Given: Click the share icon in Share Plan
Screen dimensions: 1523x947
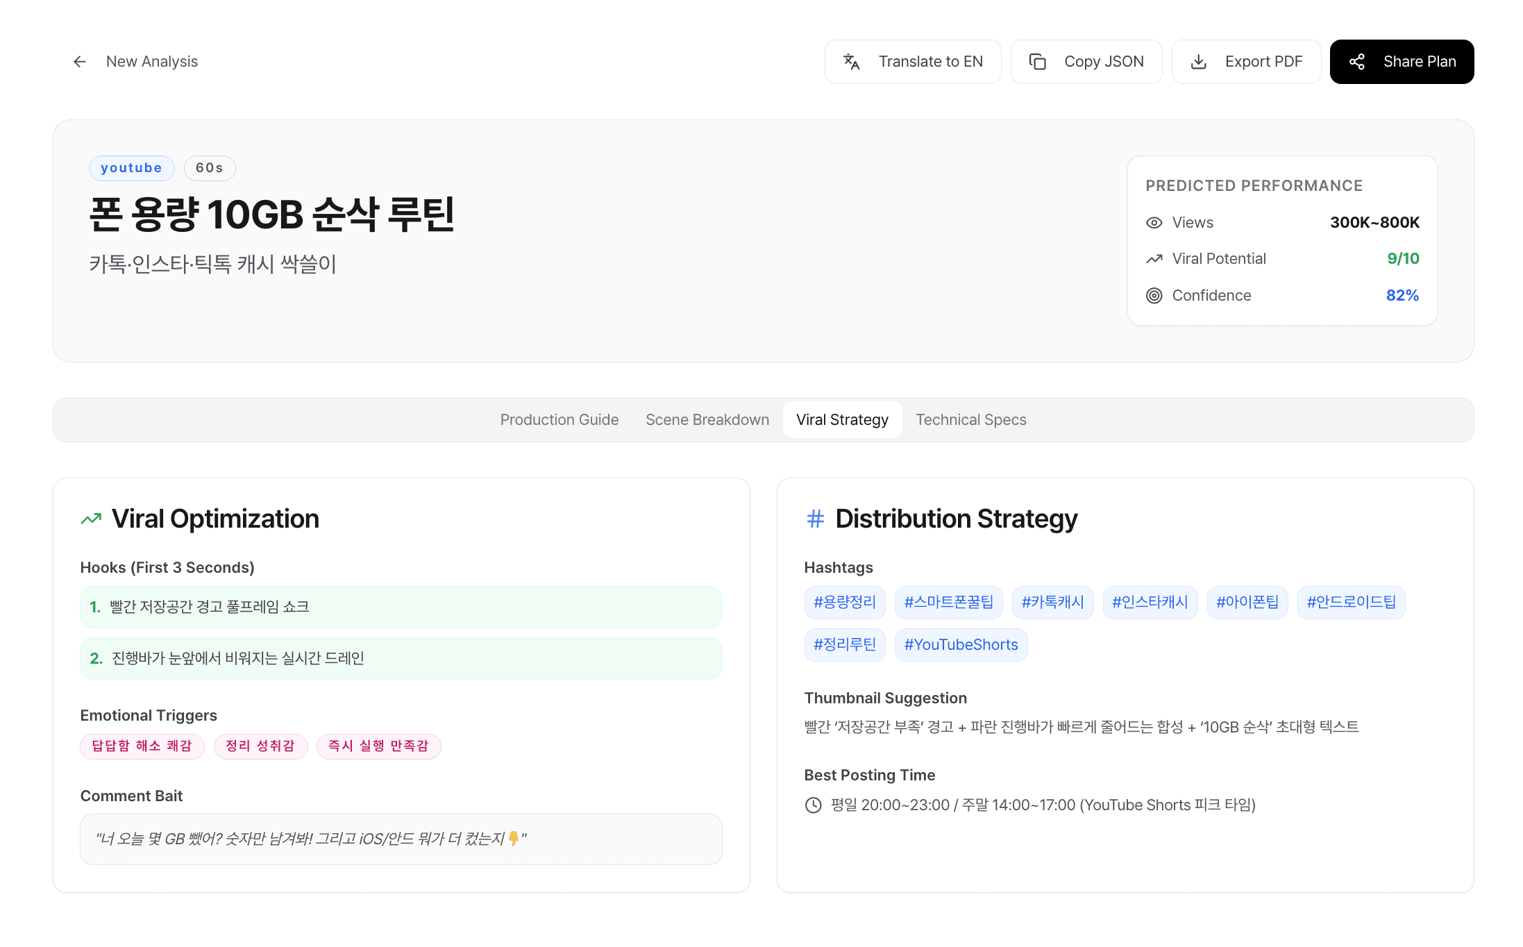Looking at the screenshot, I should [x=1358, y=61].
